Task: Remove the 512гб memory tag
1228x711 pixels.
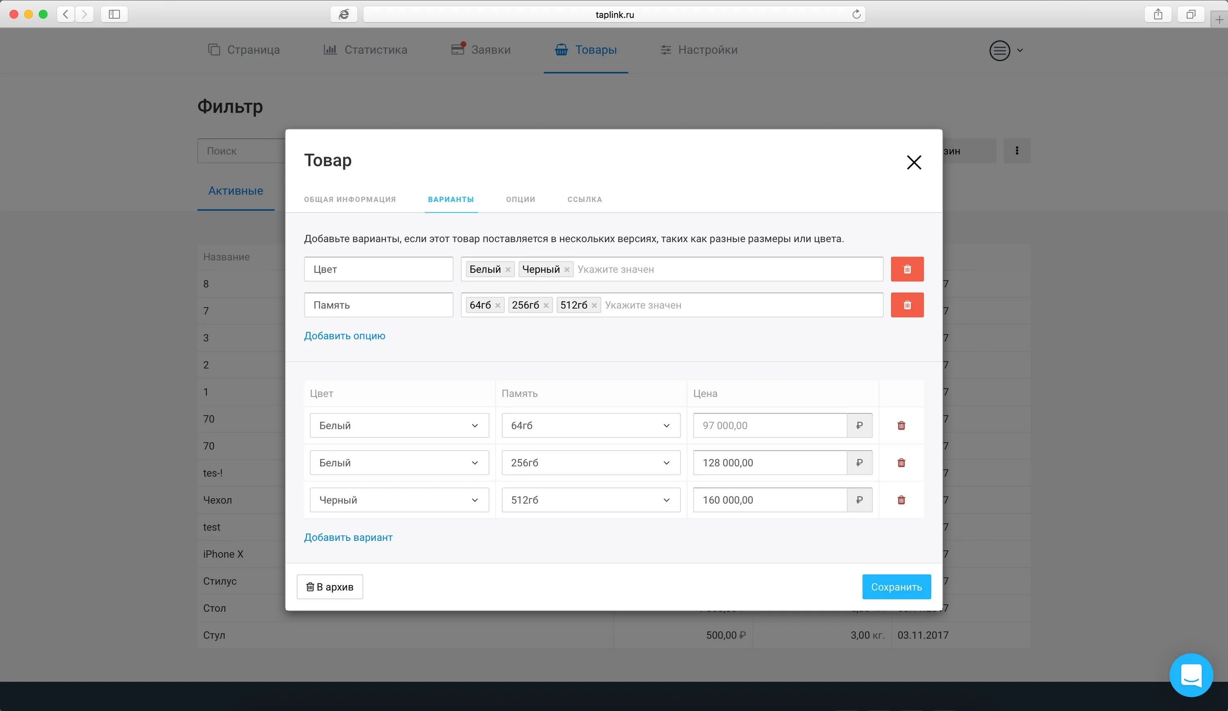Action: [594, 305]
